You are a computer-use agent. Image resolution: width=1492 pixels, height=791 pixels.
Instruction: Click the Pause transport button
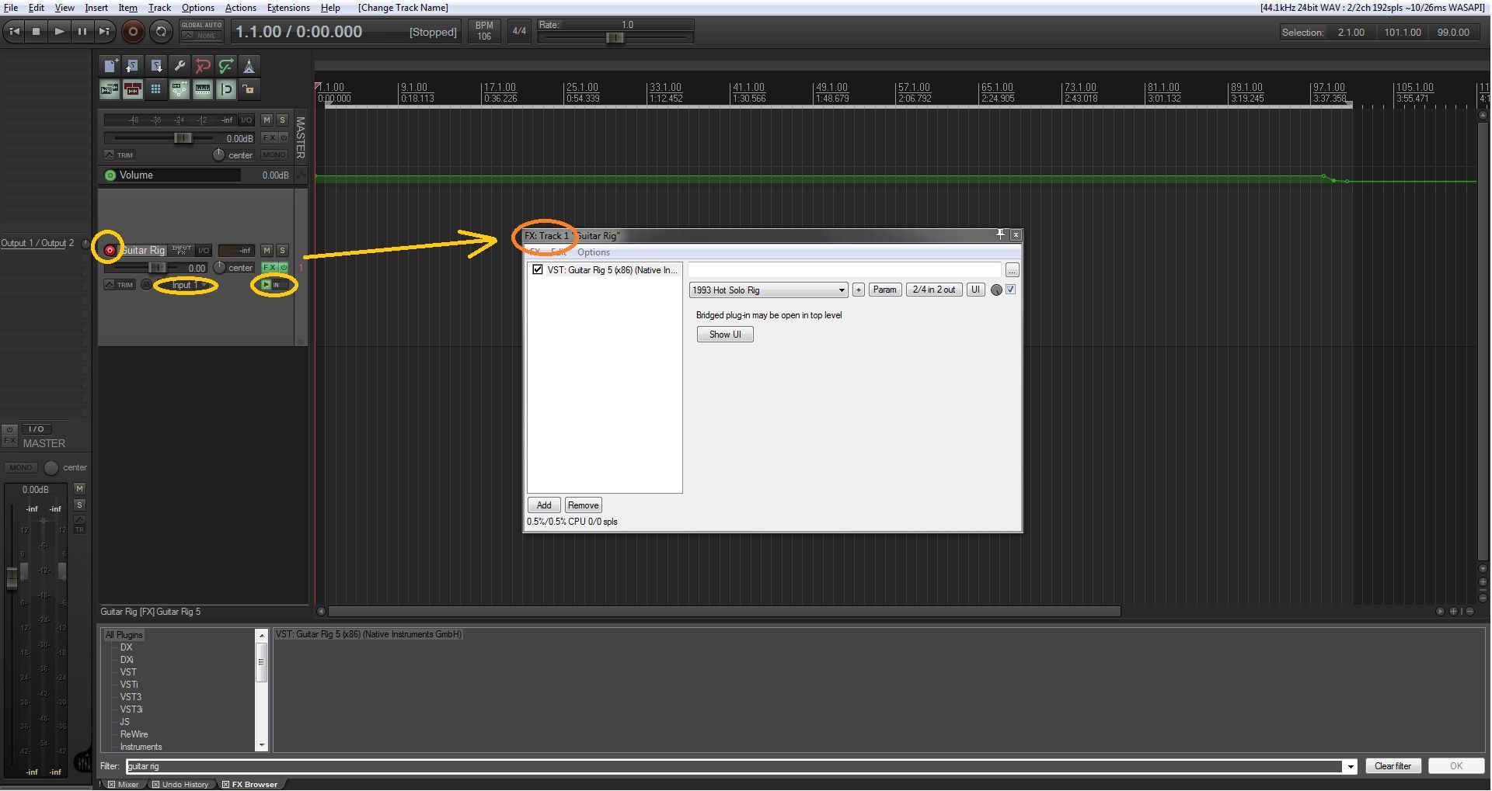click(x=82, y=32)
